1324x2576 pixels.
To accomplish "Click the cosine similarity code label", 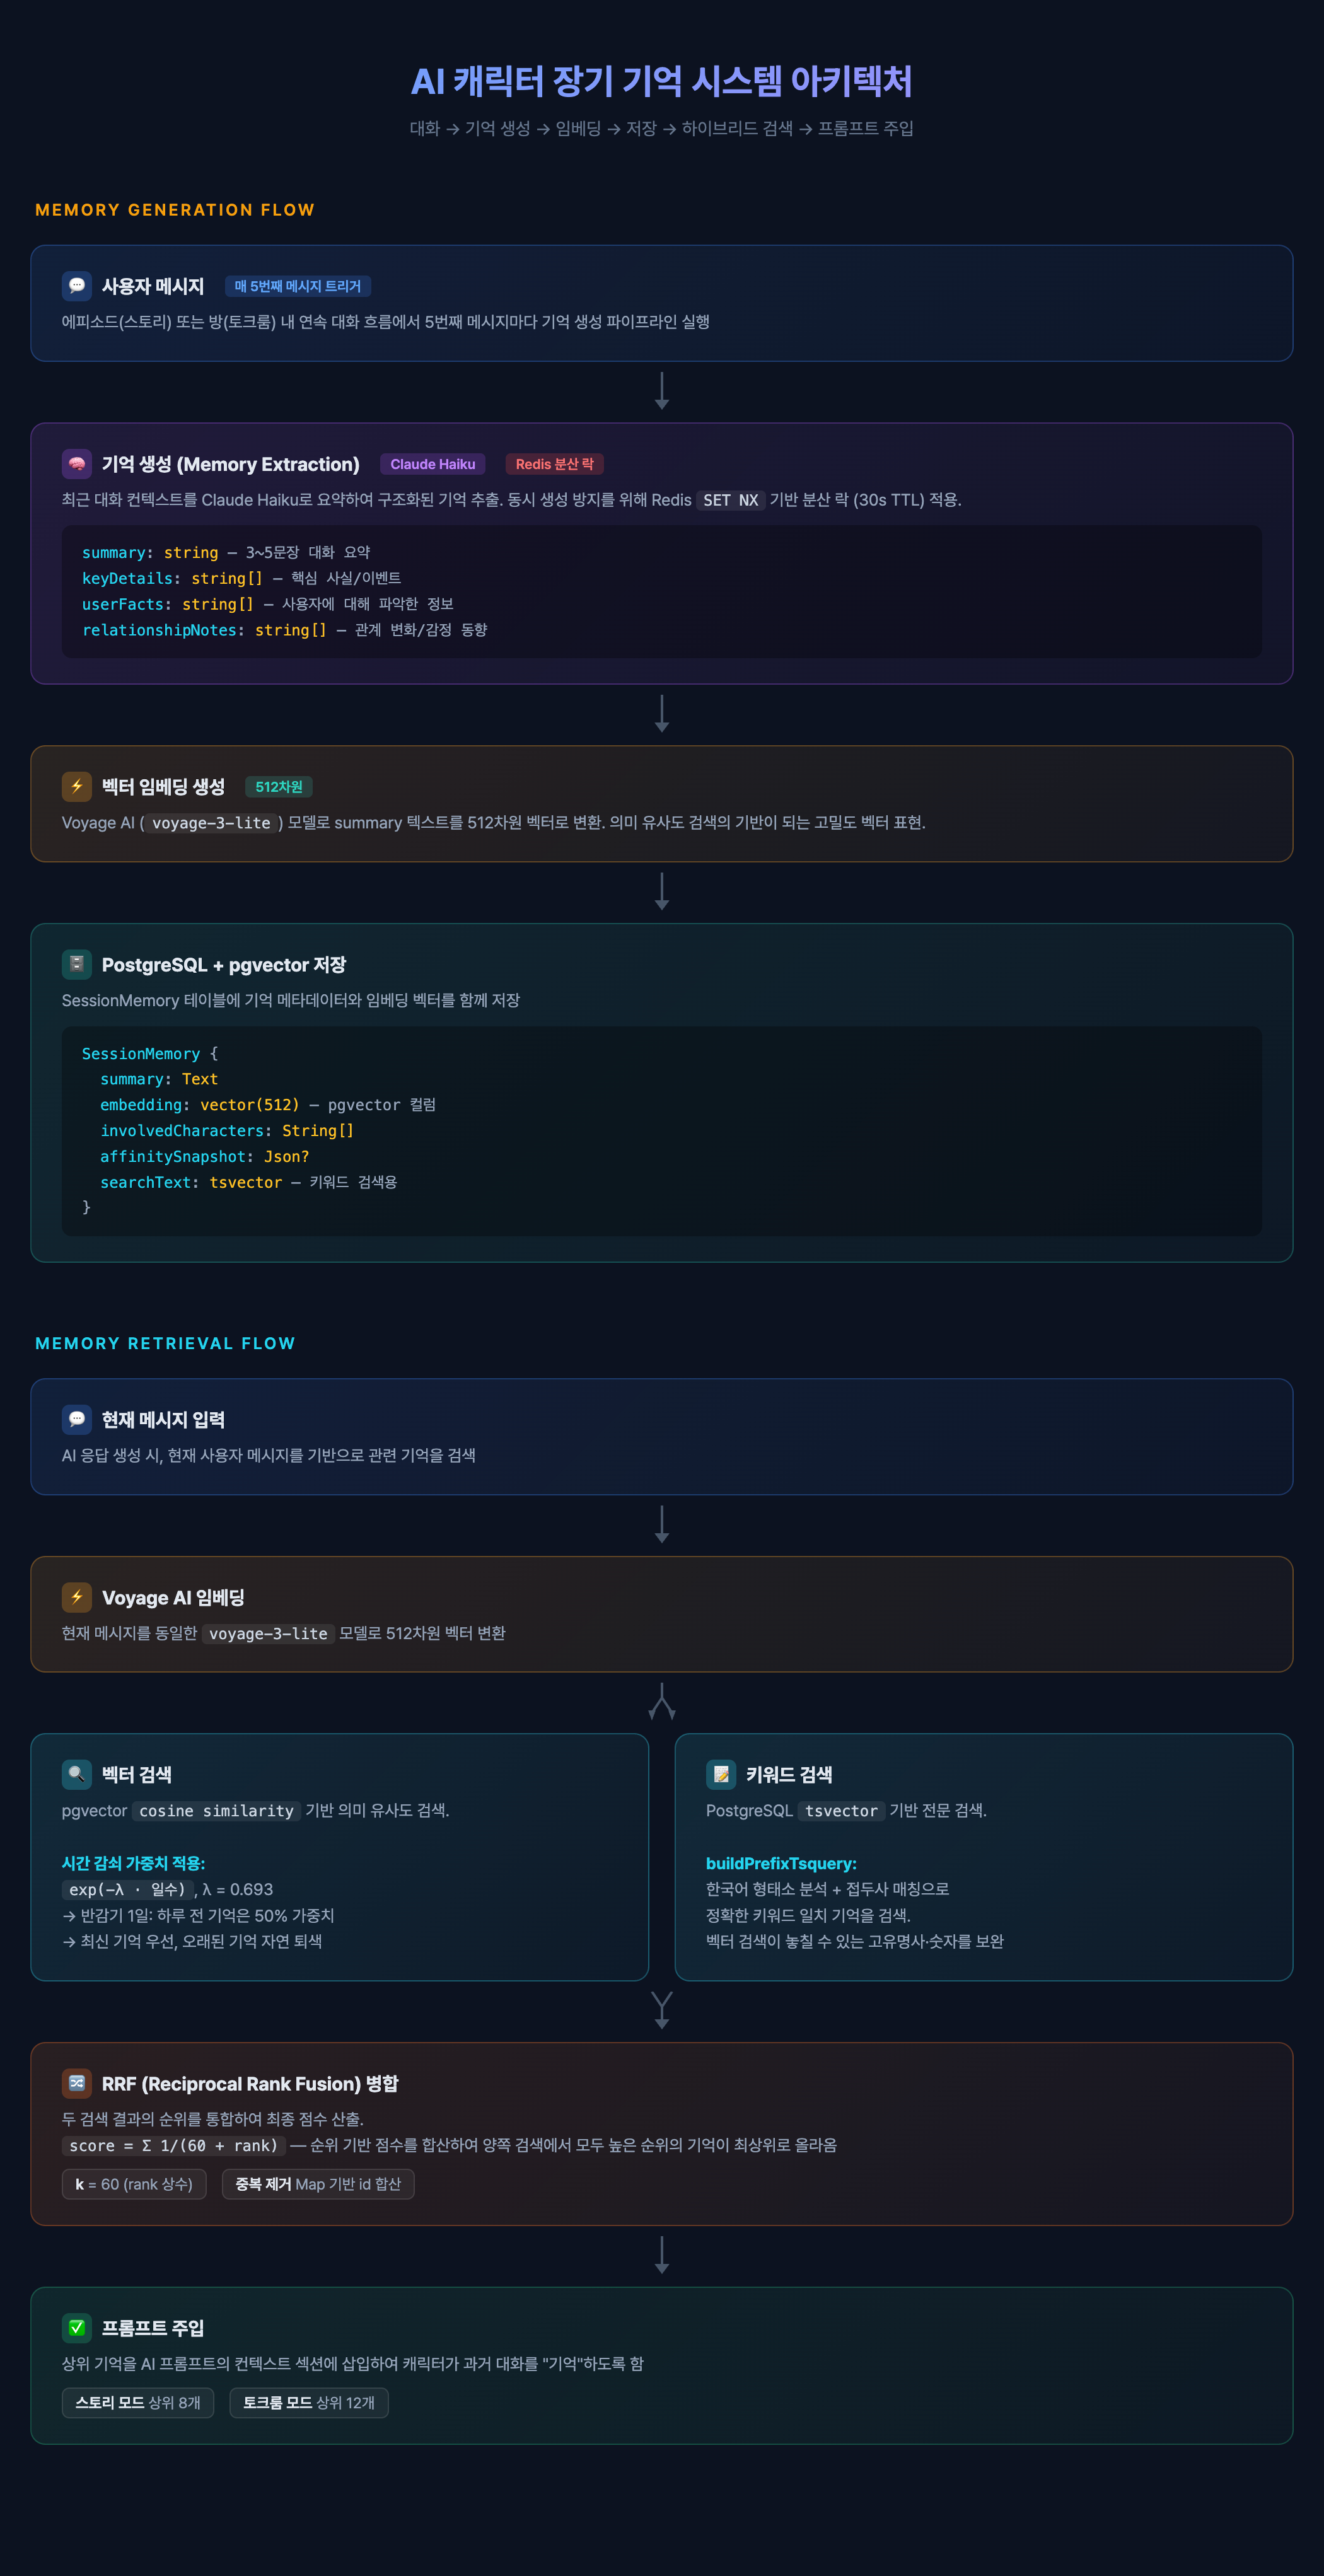I will (x=216, y=1811).
